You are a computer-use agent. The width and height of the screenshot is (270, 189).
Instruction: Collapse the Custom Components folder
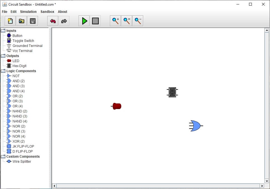pos(3,156)
